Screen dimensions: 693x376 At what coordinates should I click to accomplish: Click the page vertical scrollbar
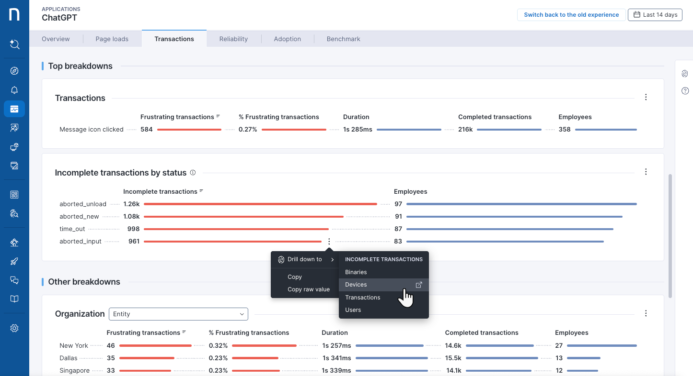[x=670, y=235]
